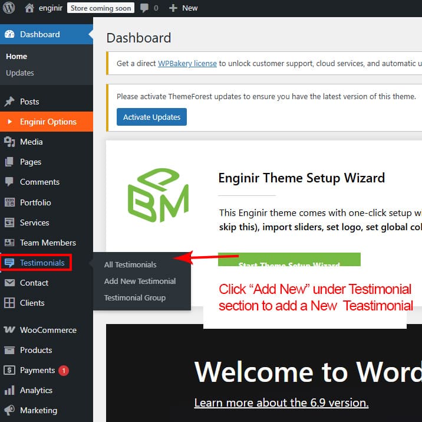Screen dimensions: 422x422
Task: Expand the Enginir Options menu
Action: pos(48,122)
